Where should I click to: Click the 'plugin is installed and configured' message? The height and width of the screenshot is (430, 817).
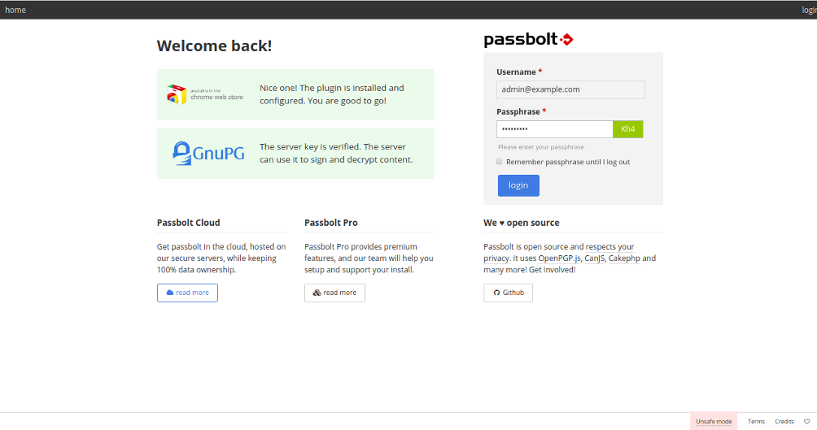[x=332, y=94]
